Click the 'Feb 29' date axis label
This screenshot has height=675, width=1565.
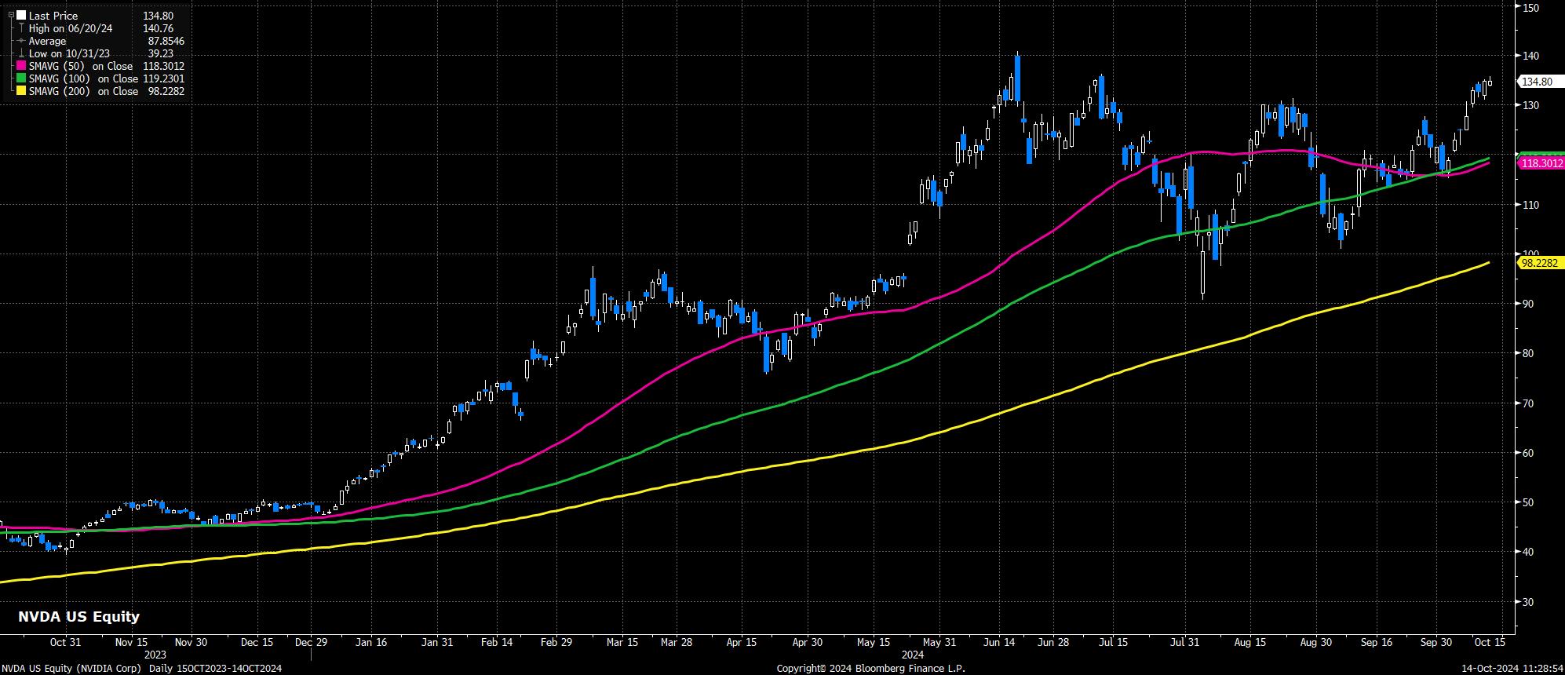click(x=556, y=642)
